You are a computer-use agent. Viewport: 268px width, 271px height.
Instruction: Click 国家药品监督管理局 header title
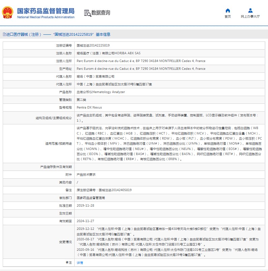pos(46,11)
